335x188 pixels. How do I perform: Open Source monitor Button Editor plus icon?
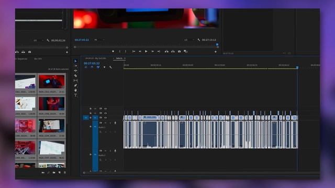tap(67, 52)
